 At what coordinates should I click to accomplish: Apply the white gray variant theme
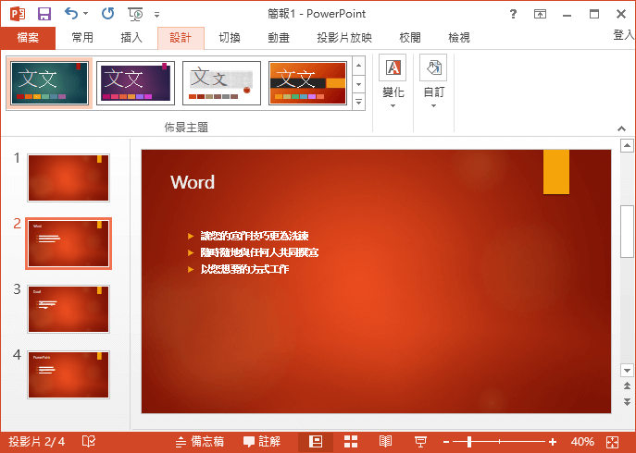(x=221, y=83)
